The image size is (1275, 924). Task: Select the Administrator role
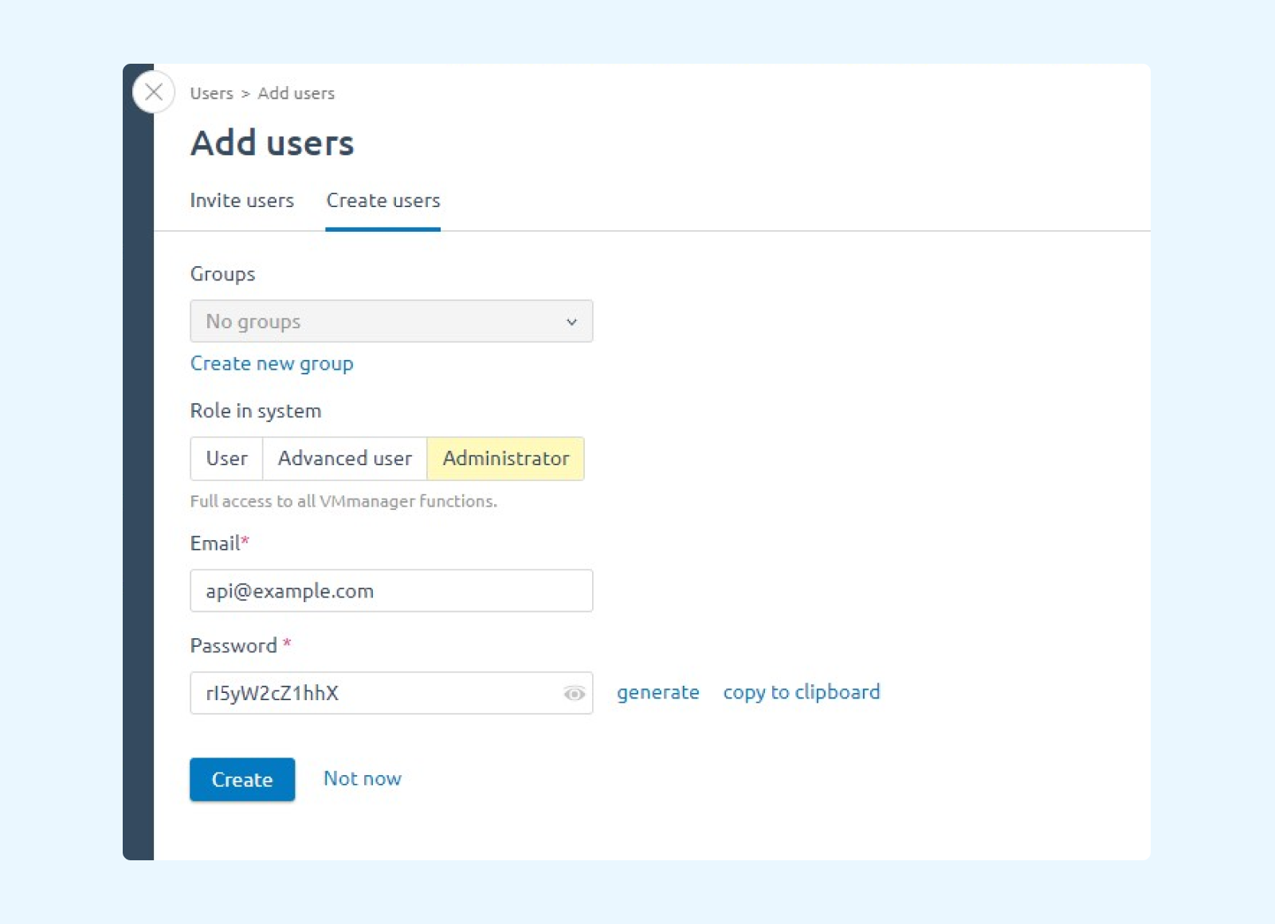coord(506,459)
